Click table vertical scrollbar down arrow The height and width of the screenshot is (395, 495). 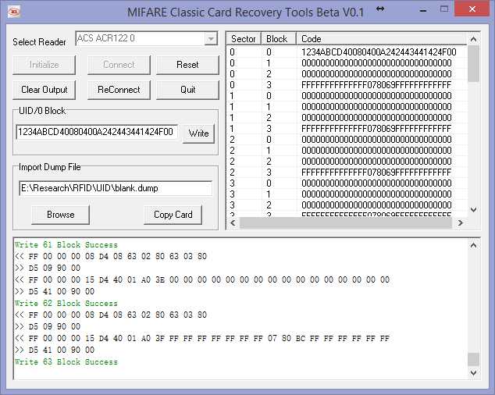point(473,210)
